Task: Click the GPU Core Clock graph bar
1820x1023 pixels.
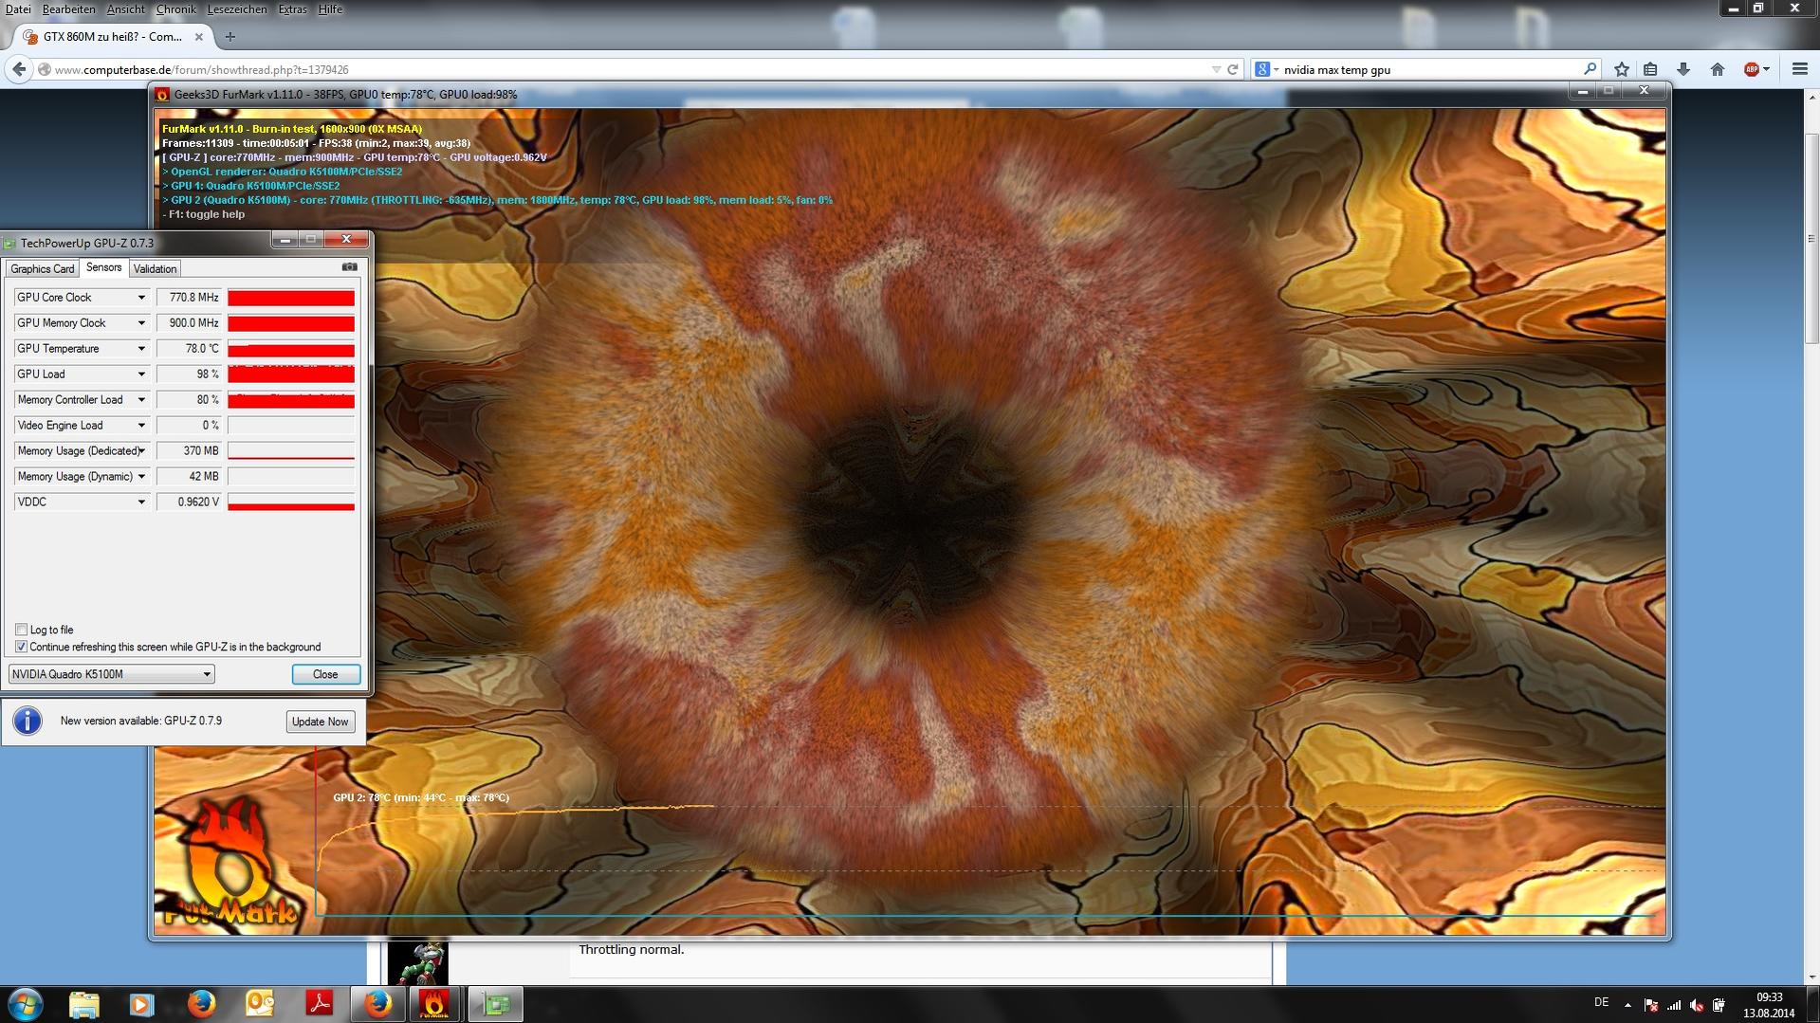Action: click(x=291, y=298)
